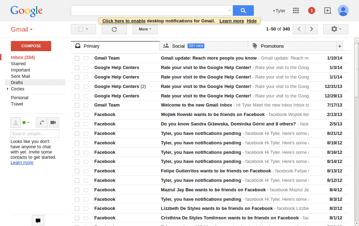
Task: Compose a new email
Action: tap(31, 46)
